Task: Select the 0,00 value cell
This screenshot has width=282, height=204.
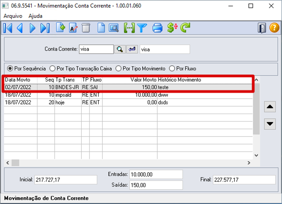Action: pyautogui.click(x=130, y=102)
